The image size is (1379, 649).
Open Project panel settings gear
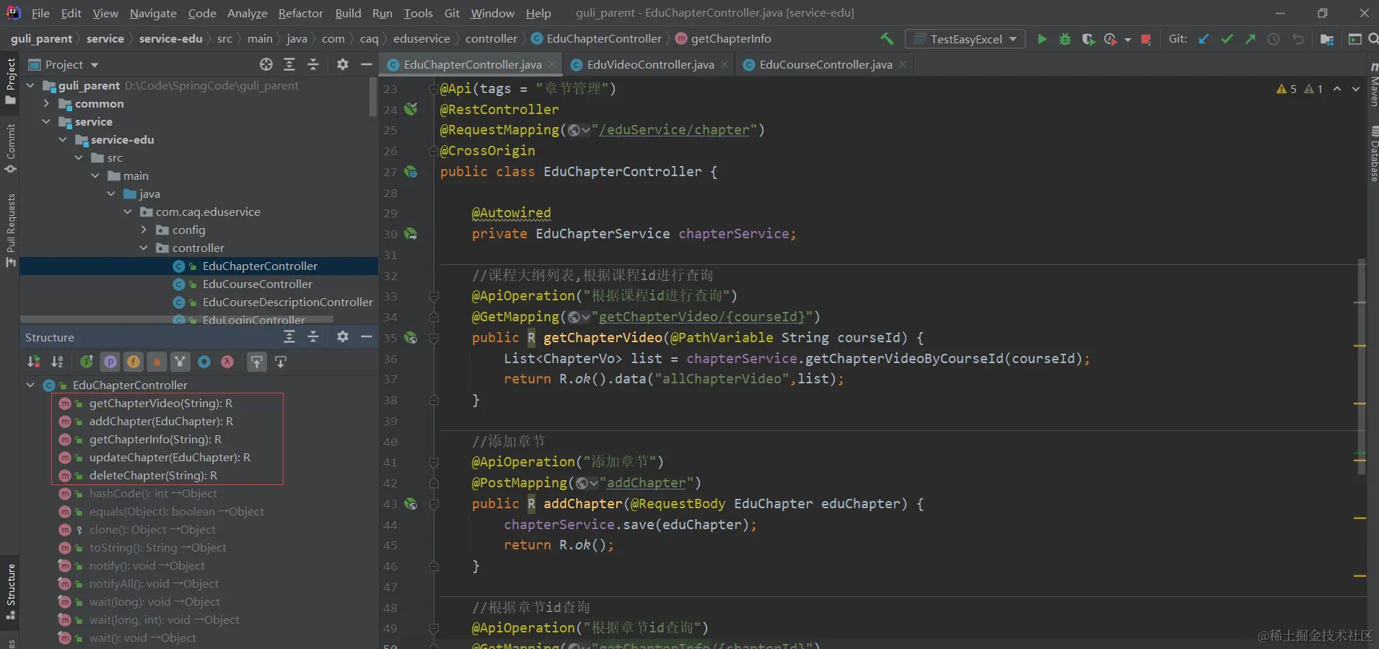[x=343, y=64]
